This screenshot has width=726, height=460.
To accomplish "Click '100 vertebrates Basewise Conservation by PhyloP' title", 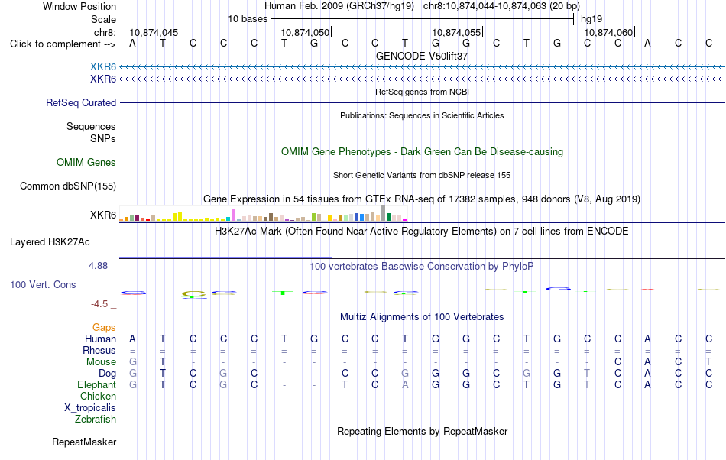I will pyautogui.click(x=422, y=266).
